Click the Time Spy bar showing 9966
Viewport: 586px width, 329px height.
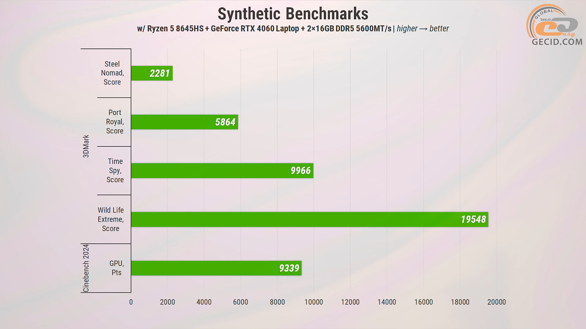[222, 171]
